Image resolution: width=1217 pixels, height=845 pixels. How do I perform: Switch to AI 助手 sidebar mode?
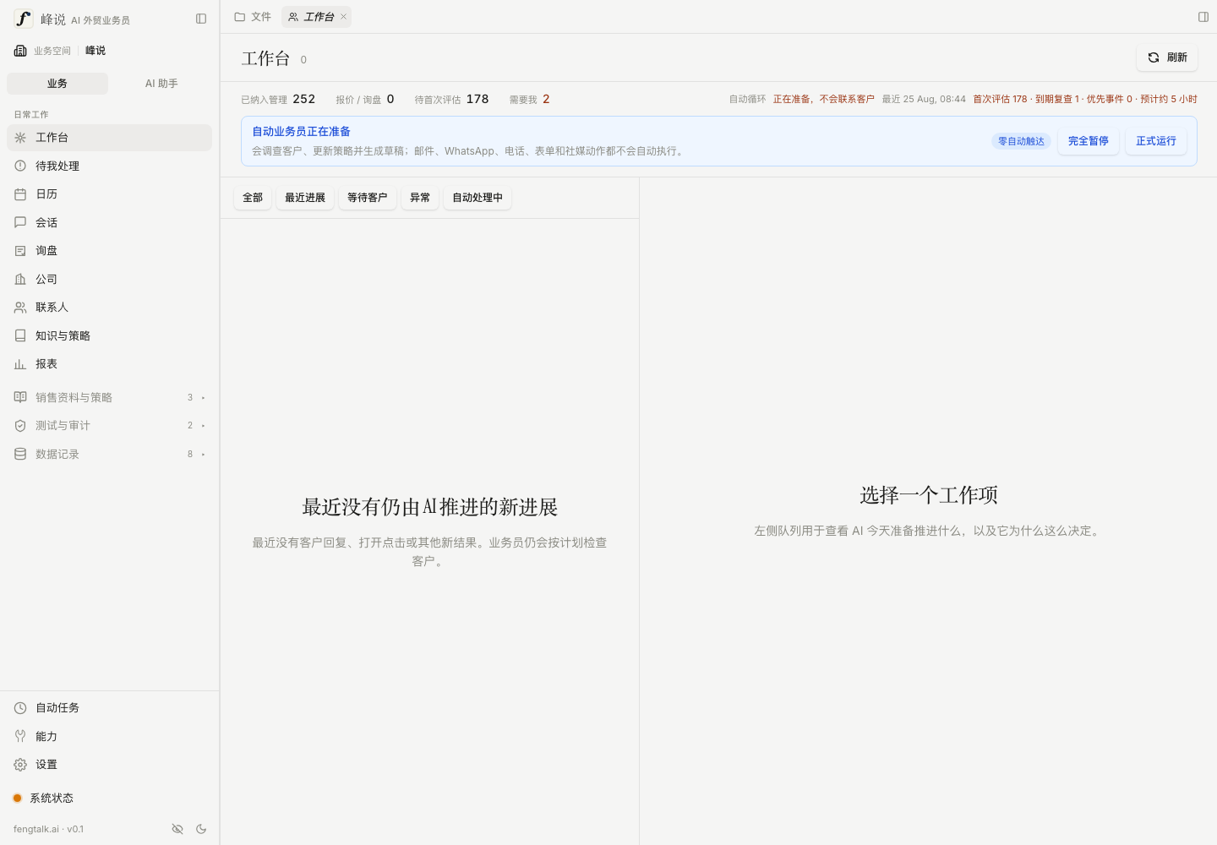coord(161,84)
